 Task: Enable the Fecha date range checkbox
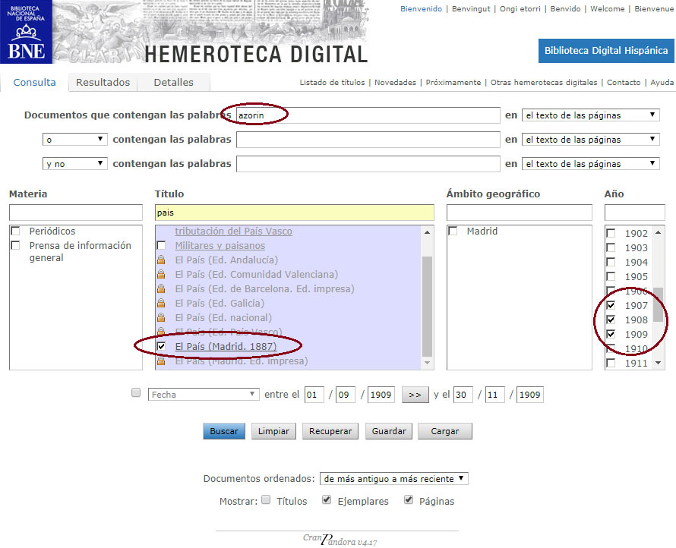tap(136, 392)
